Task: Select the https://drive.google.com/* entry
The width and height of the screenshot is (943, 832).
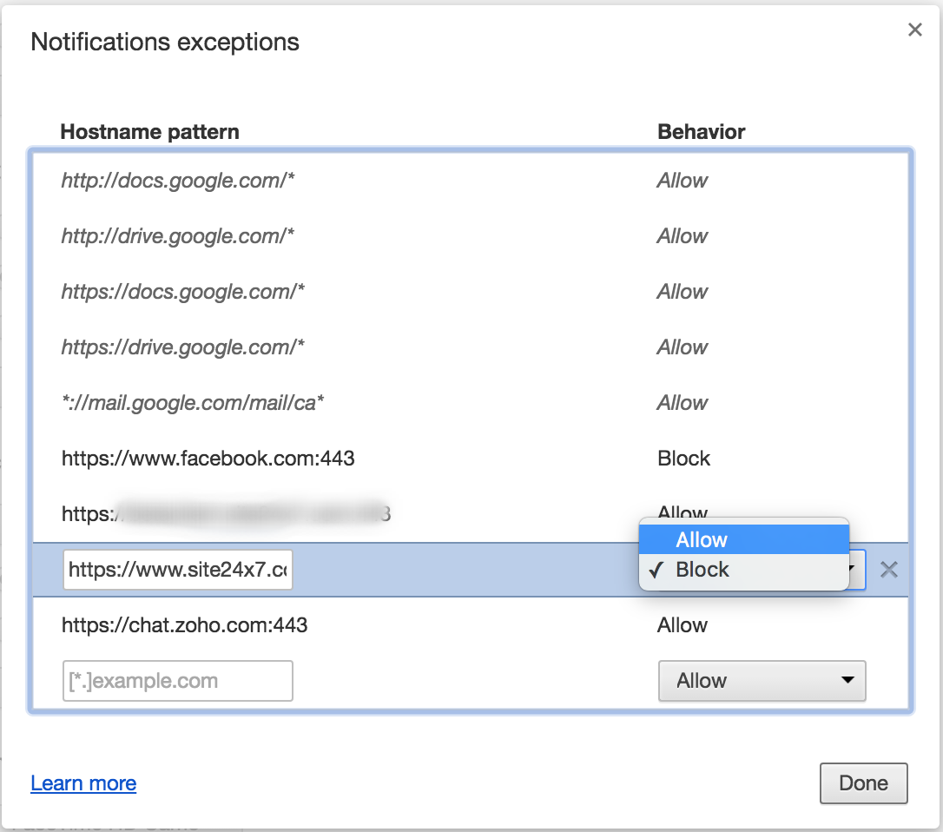Action: [x=182, y=347]
